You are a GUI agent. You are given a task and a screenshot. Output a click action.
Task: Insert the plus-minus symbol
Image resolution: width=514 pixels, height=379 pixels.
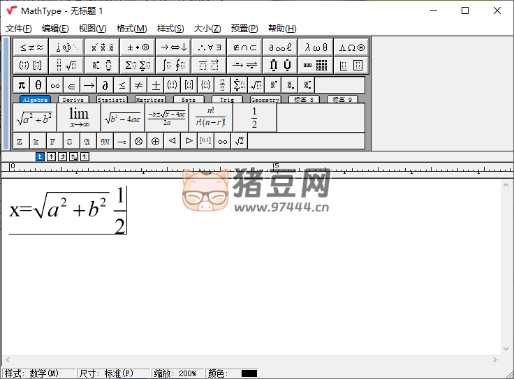[x=156, y=84]
